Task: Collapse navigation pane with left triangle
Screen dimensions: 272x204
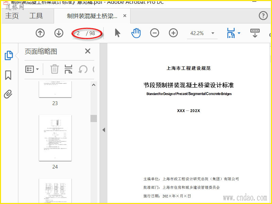Action: point(104,130)
